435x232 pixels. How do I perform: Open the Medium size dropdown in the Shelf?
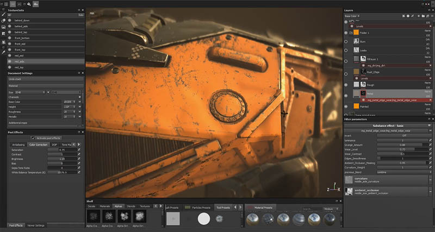[331, 209]
